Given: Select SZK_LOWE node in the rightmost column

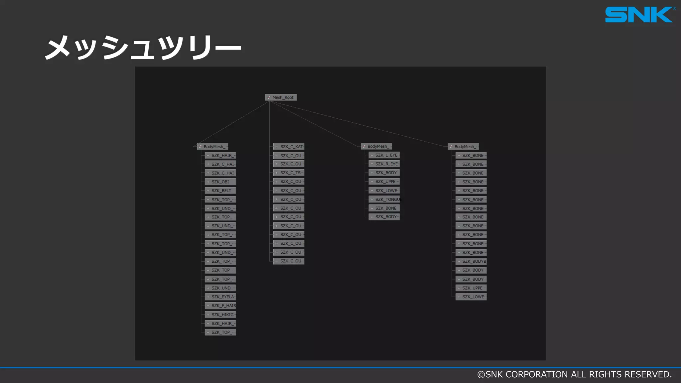Looking at the screenshot, I should pos(473,297).
